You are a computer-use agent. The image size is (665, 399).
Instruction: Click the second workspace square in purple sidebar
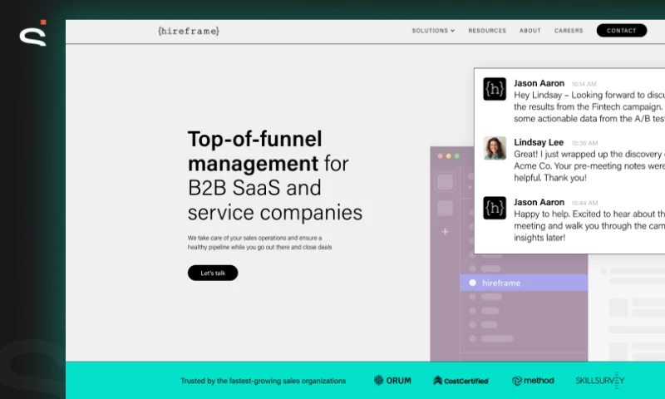[445, 208]
